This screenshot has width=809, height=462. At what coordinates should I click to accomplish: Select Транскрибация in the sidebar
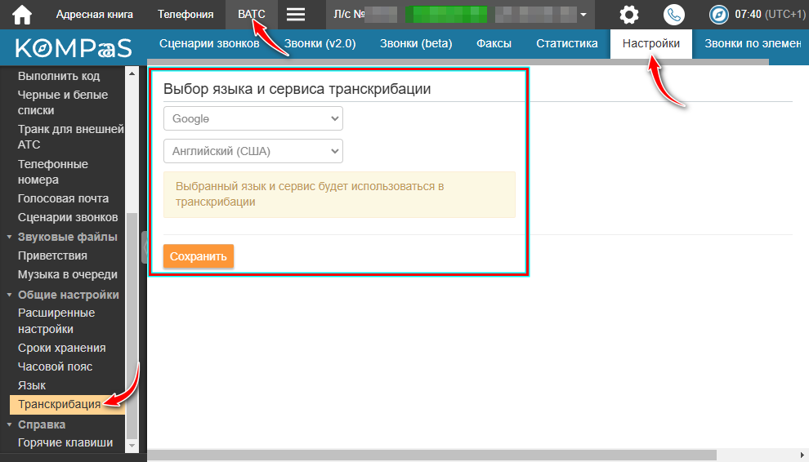tap(67, 404)
